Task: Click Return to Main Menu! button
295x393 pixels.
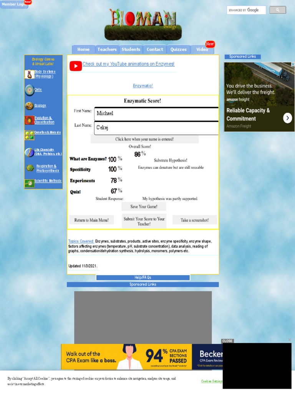Action: (91, 220)
